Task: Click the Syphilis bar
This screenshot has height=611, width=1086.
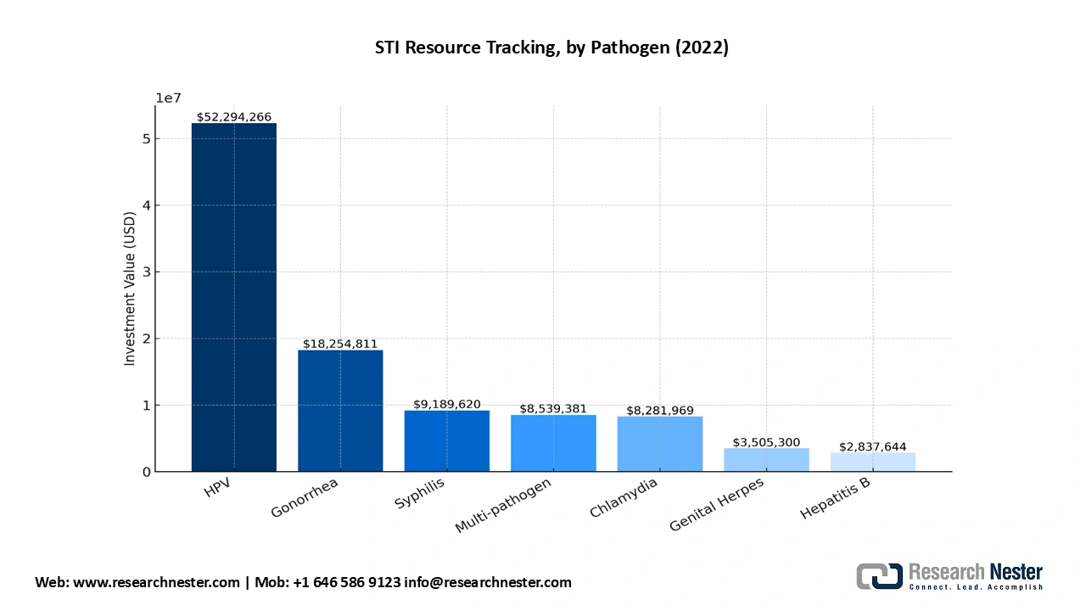Action: (446, 441)
